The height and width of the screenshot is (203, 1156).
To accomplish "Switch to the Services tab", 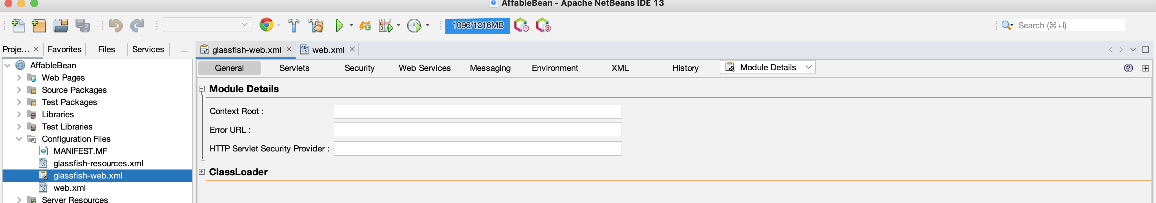I will (148, 49).
